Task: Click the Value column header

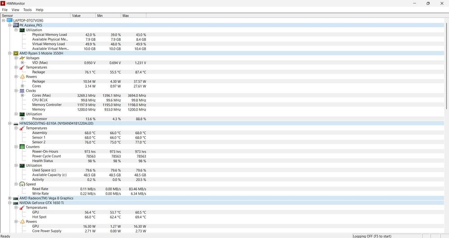Action: click(x=83, y=16)
